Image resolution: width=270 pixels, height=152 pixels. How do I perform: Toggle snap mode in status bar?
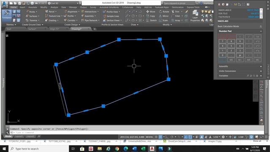[x=160, y=137]
